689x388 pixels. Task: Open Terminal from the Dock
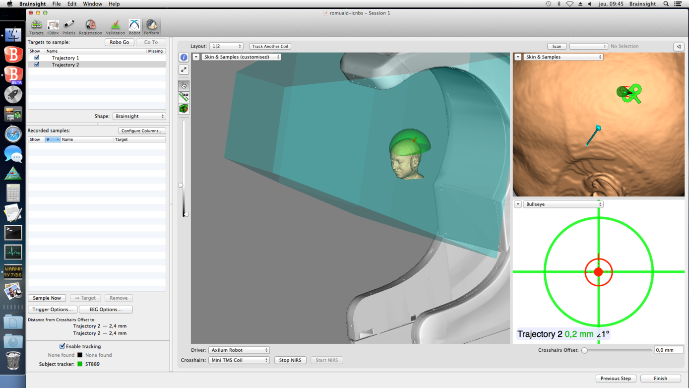coord(13,232)
